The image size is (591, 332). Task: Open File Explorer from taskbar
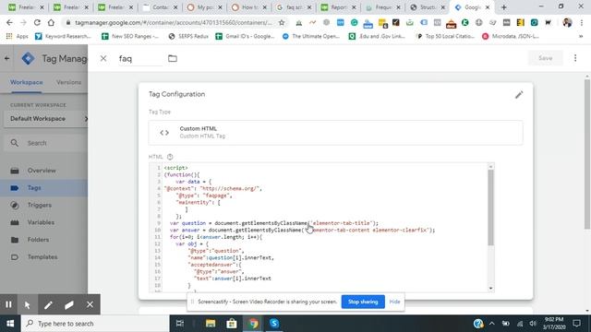tap(211, 324)
